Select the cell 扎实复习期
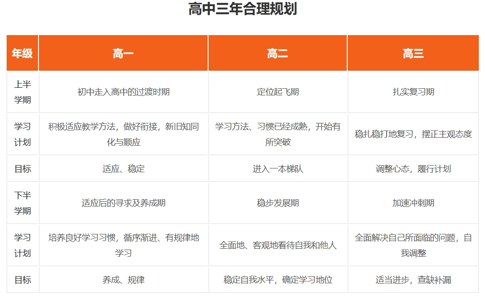The width and height of the screenshot is (485, 298). point(412,92)
